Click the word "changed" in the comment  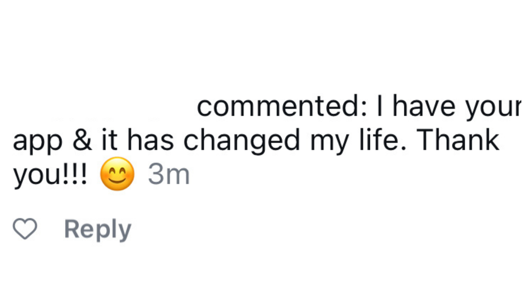[x=242, y=140]
